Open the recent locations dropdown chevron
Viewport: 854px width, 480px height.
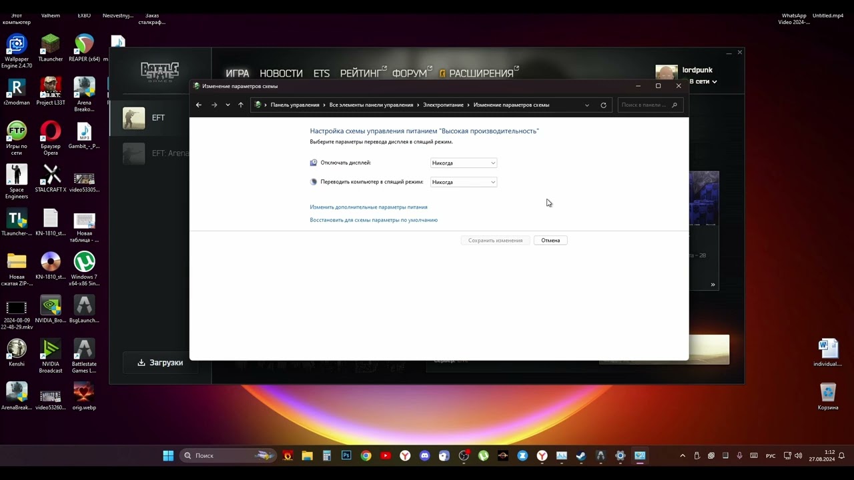tap(228, 105)
